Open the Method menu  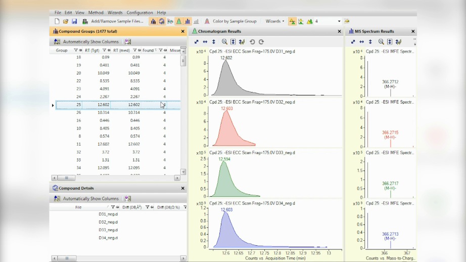pyautogui.click(x=96, y=13)
